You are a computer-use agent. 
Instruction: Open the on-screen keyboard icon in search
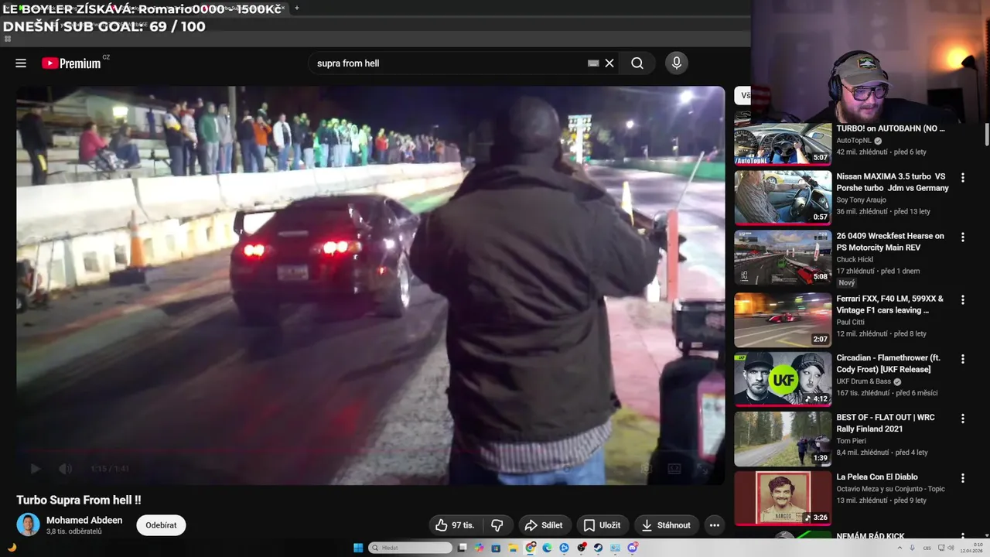point(593,63)
